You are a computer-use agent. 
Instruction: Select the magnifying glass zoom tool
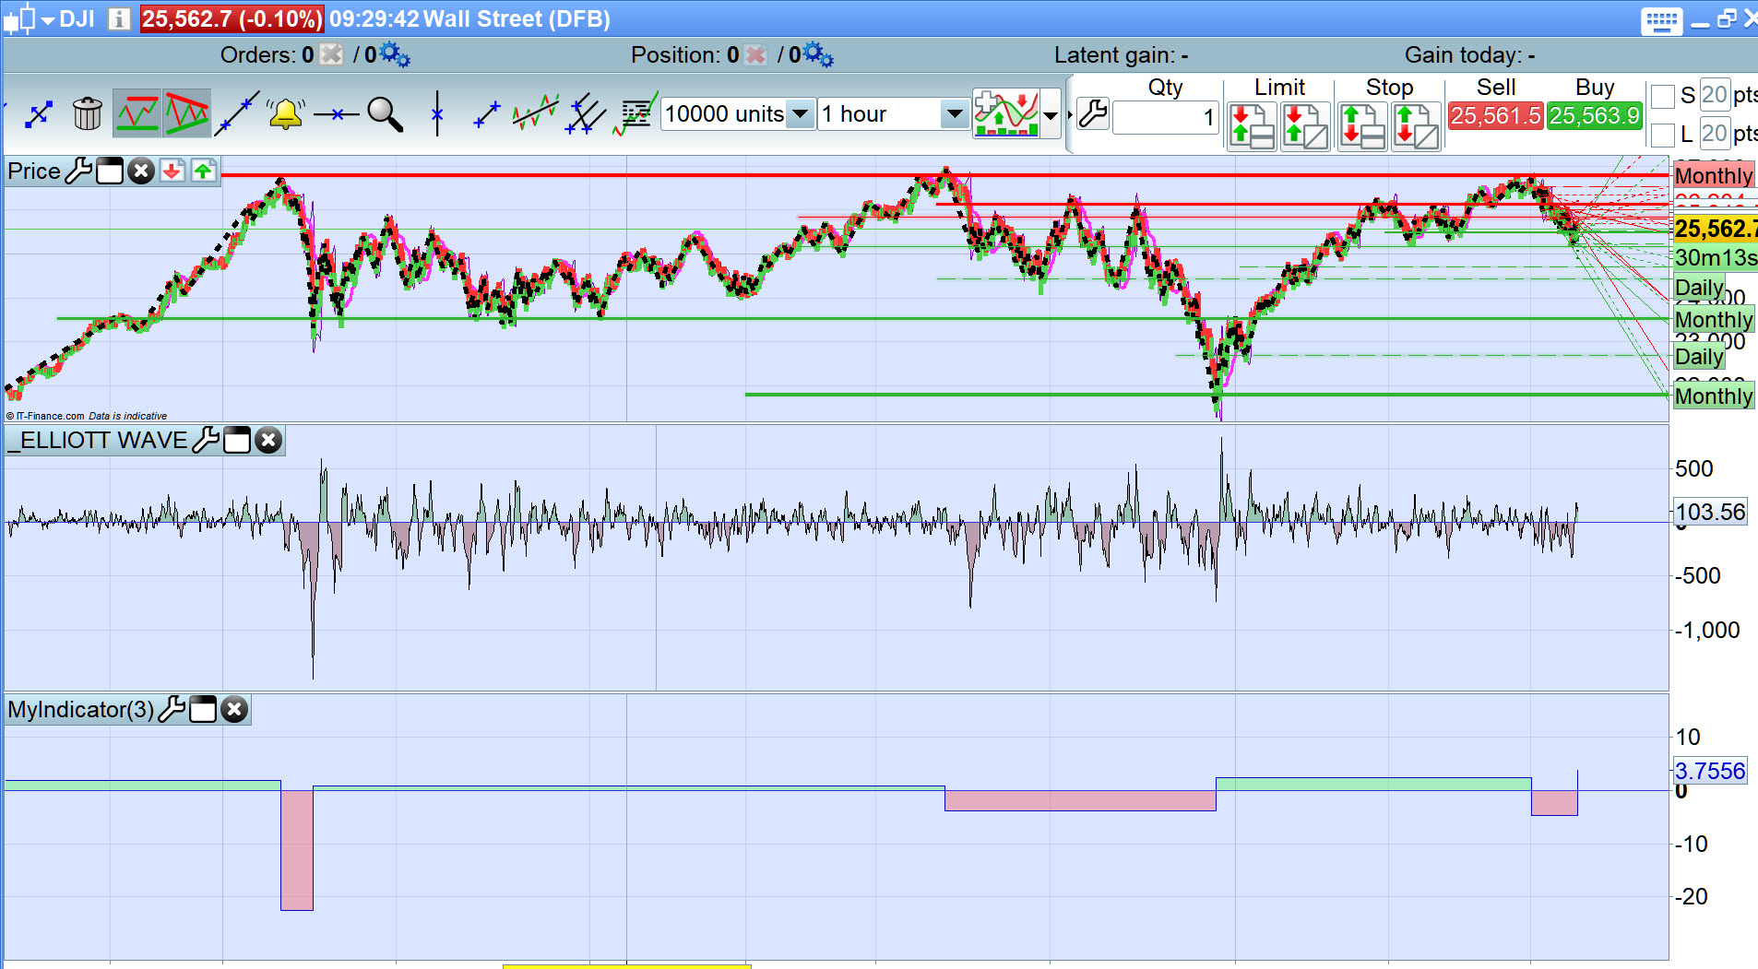(385, 114)
